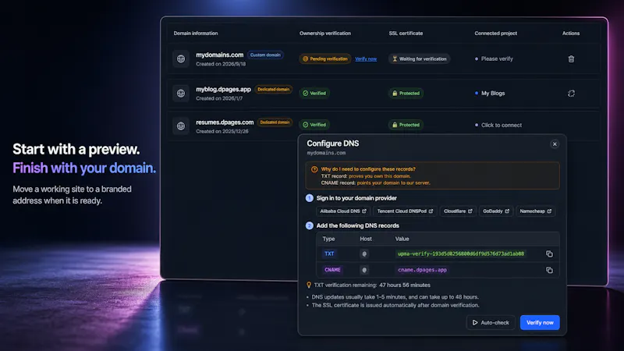The width and height of the screenshot is (624, 351).
Task: Click 'Created on 2025/12/26' text
Action: tap(222, 131)
